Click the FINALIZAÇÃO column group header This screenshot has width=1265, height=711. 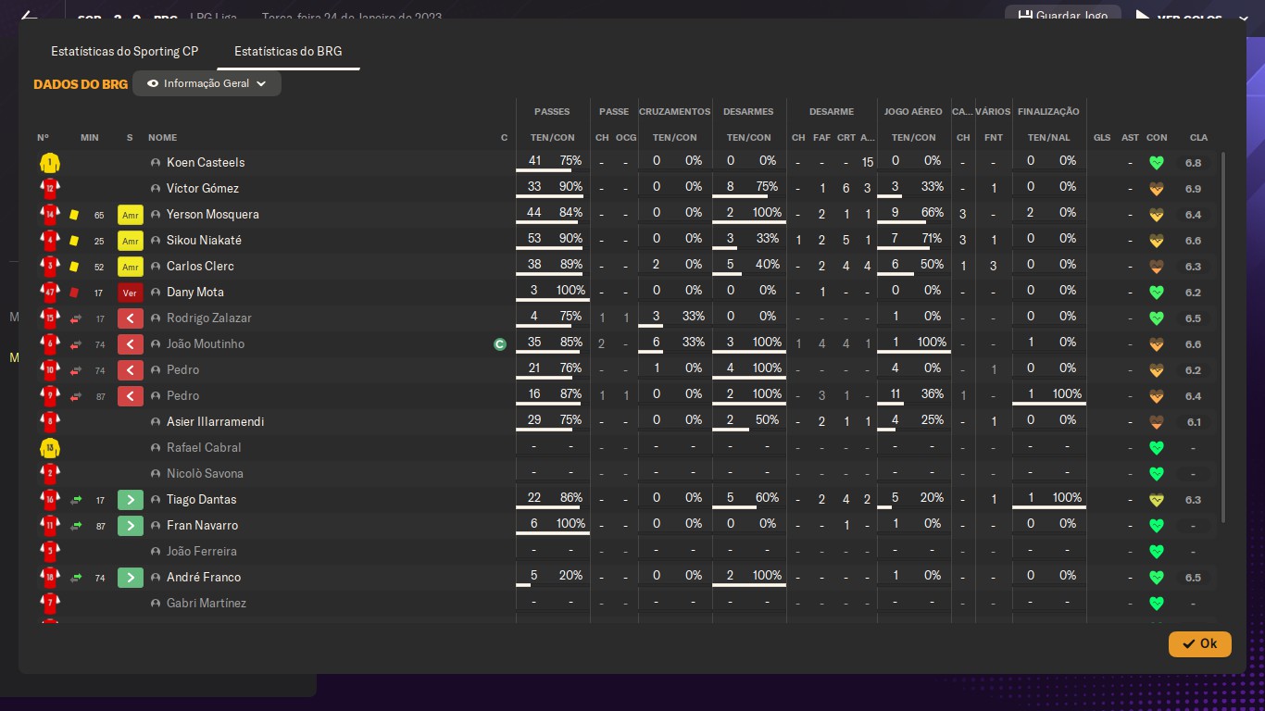(x=1048, y=112)
